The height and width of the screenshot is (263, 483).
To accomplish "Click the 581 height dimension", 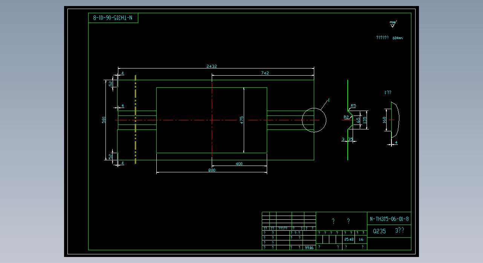I will tap(103, 120).
